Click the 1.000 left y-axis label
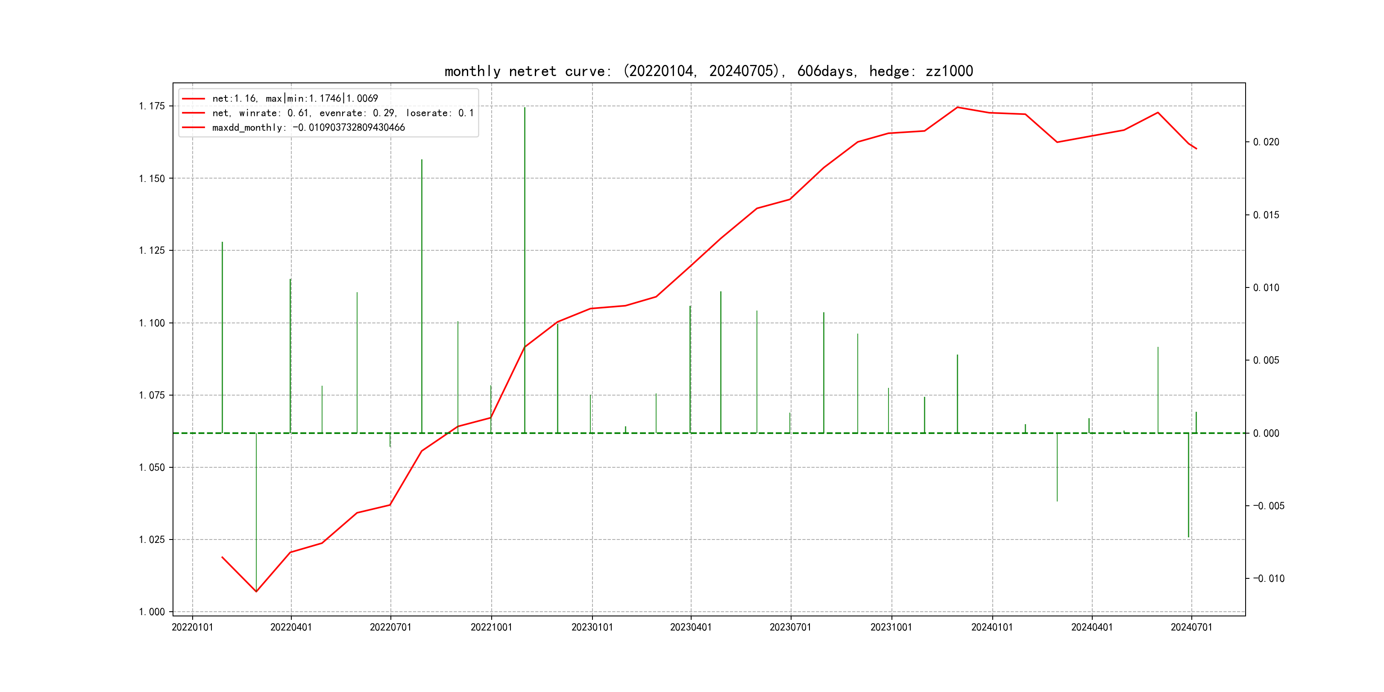The image size is (1384, 692). click(x=152, y=612)
